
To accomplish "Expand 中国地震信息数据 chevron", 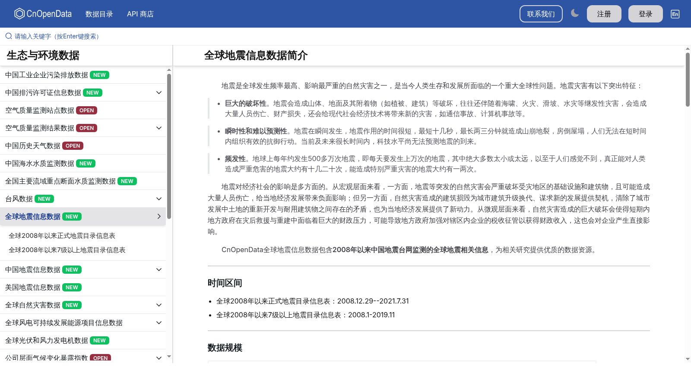I will tap(159, 270).
